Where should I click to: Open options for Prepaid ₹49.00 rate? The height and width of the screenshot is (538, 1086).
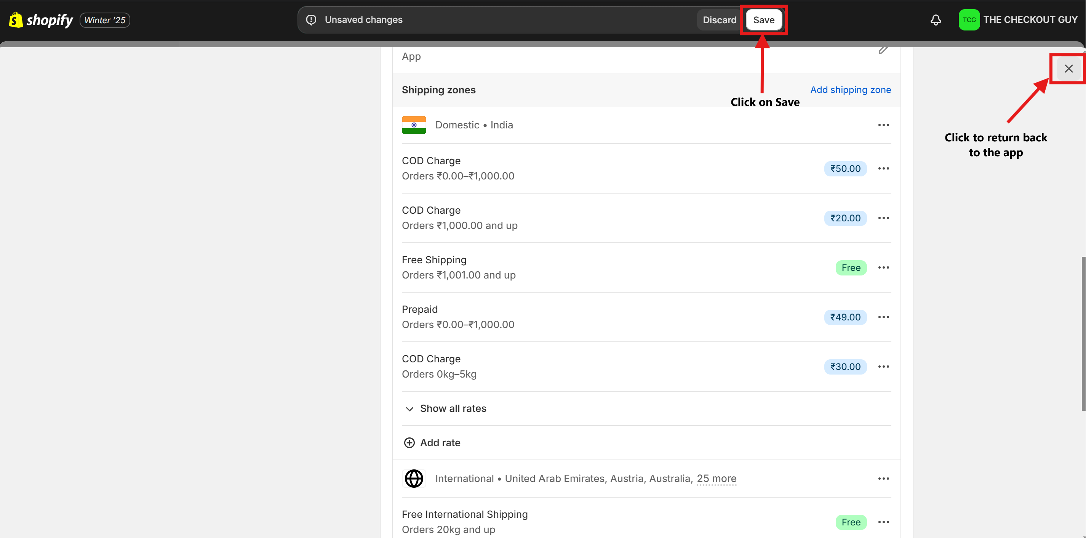point(883,317)
